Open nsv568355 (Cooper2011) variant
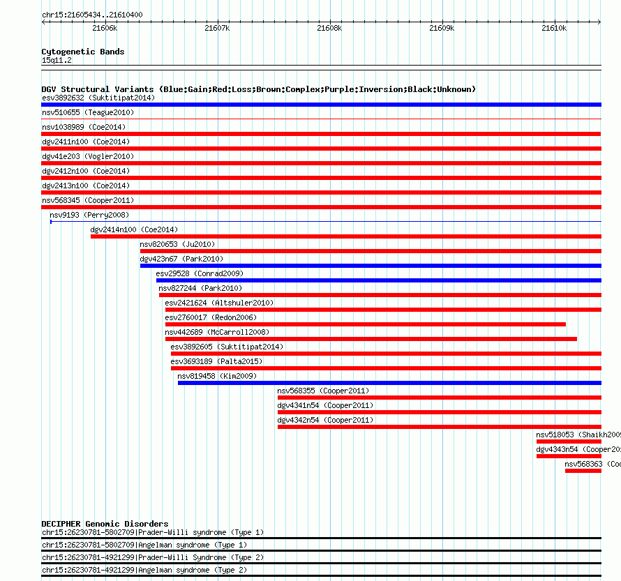This screenshot has width=621, height=581. pos(323,391)
